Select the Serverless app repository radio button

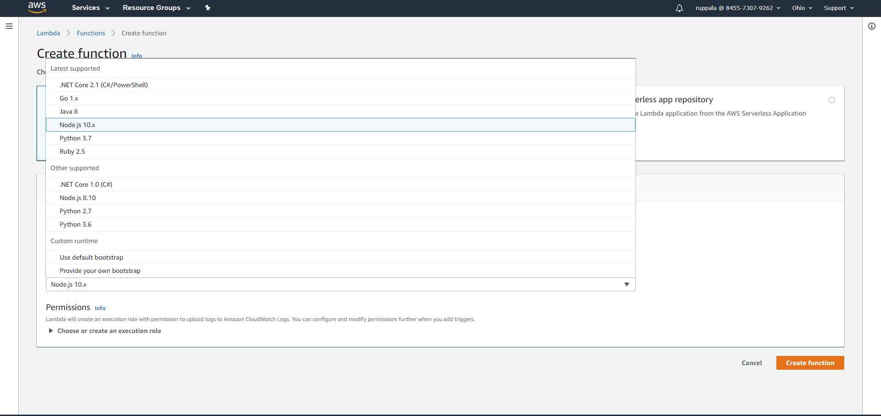832,100
